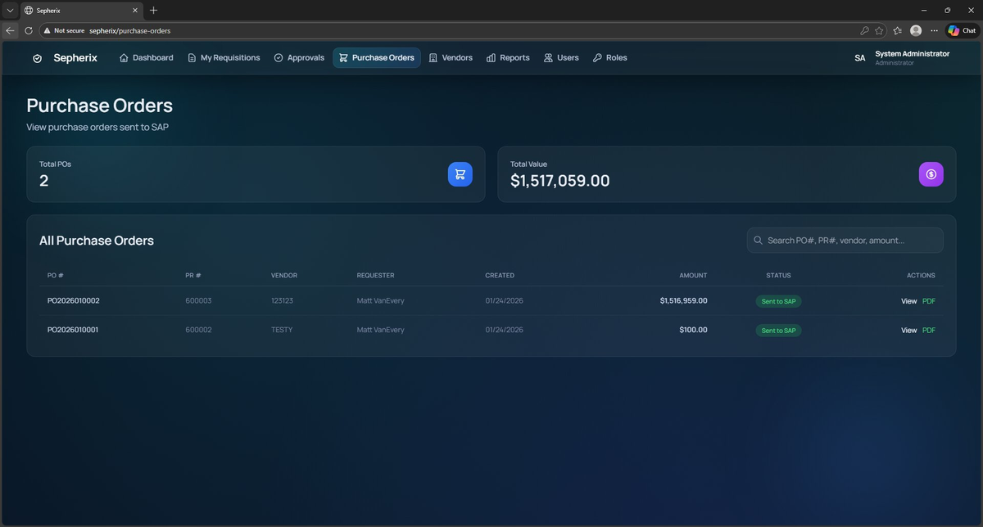The image size is (983, 527).
Task: Open a new browser tab
Action: [153, 11]
